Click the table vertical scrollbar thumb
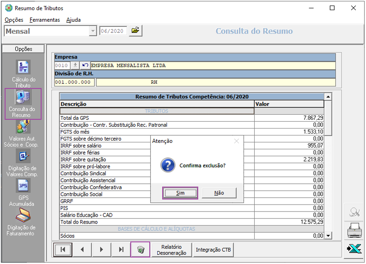The image size is (366, 264). pos(328,118)
